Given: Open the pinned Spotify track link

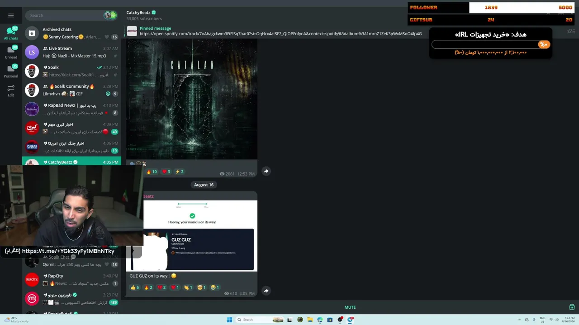Looking at the screenshot, I should coord(280,34).
